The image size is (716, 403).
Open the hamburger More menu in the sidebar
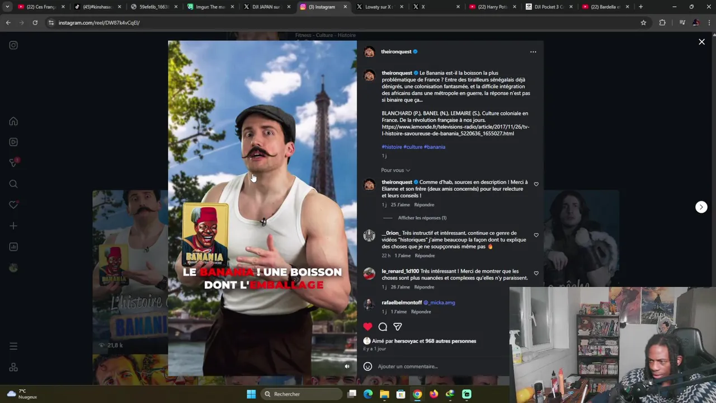click(13, 346)
